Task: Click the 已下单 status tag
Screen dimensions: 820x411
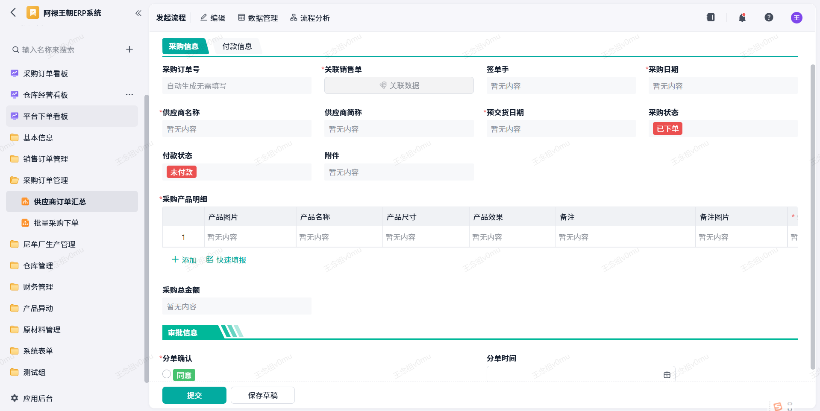Action: 667,128
